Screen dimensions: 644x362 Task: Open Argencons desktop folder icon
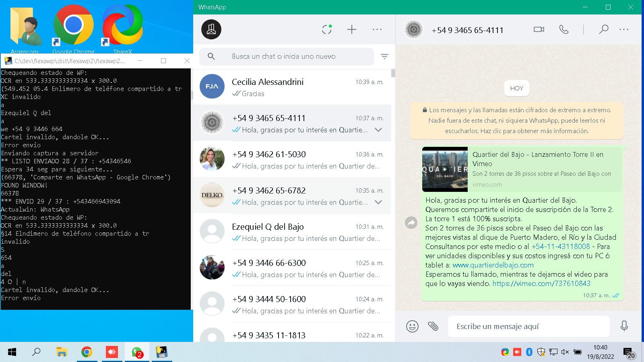pos(25,29)
